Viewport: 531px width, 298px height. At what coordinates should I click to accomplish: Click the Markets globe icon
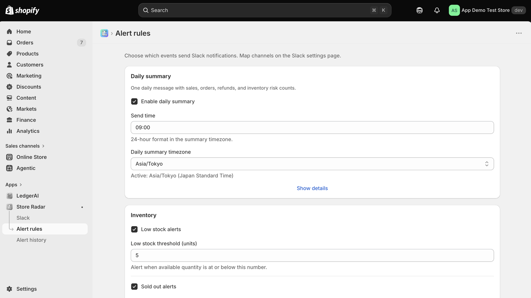(x=9, y=109)
